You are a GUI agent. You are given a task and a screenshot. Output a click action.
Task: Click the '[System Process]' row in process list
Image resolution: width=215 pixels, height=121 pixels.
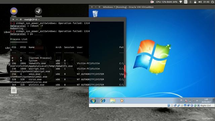tap(40, 58)
